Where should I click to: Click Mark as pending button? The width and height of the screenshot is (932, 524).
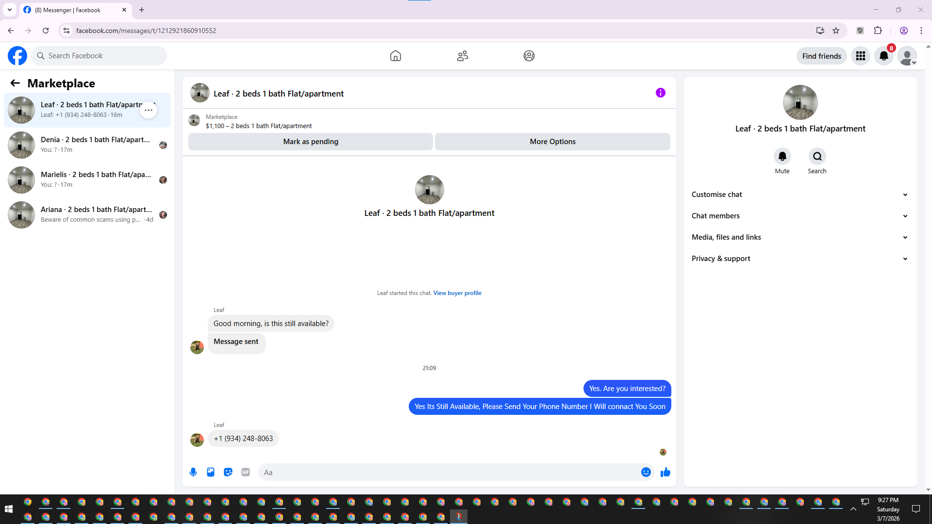point(311,142)
